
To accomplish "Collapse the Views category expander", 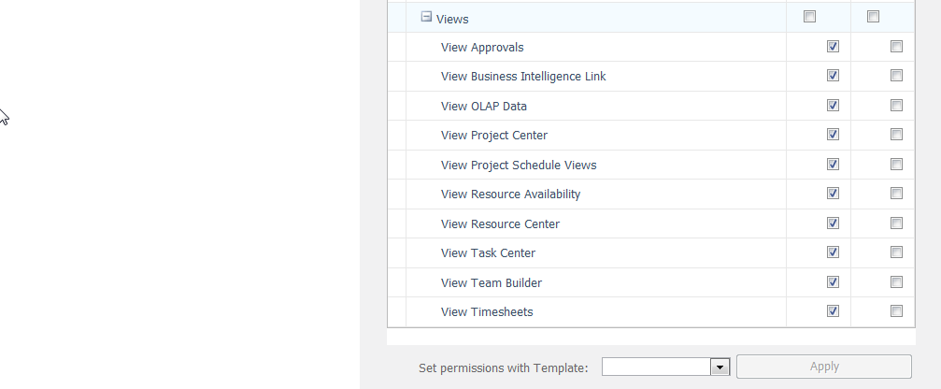I will [426, 17].
